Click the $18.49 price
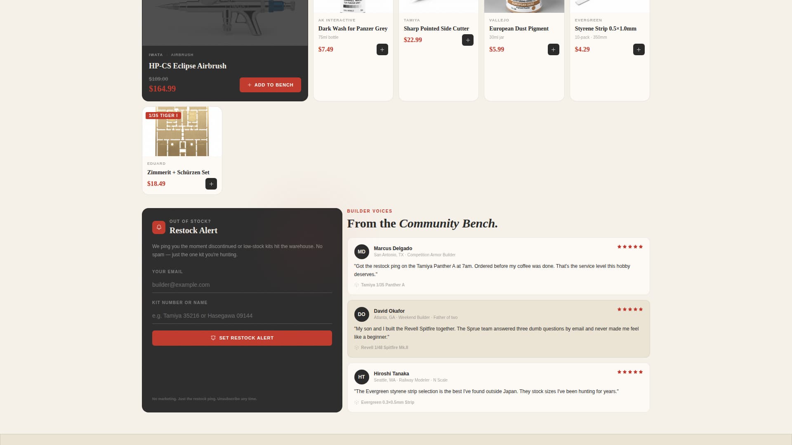 pos(156,184)
